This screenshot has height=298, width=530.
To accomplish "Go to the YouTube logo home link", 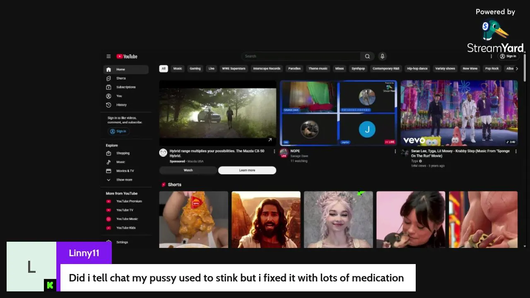I will click(127, 56).
